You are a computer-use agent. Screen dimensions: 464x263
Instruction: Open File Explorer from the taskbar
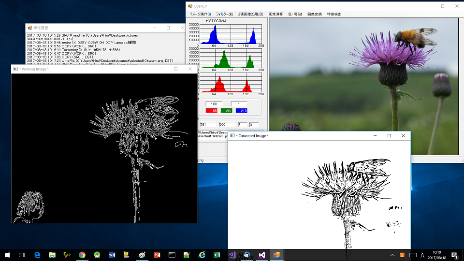[52, 255]
